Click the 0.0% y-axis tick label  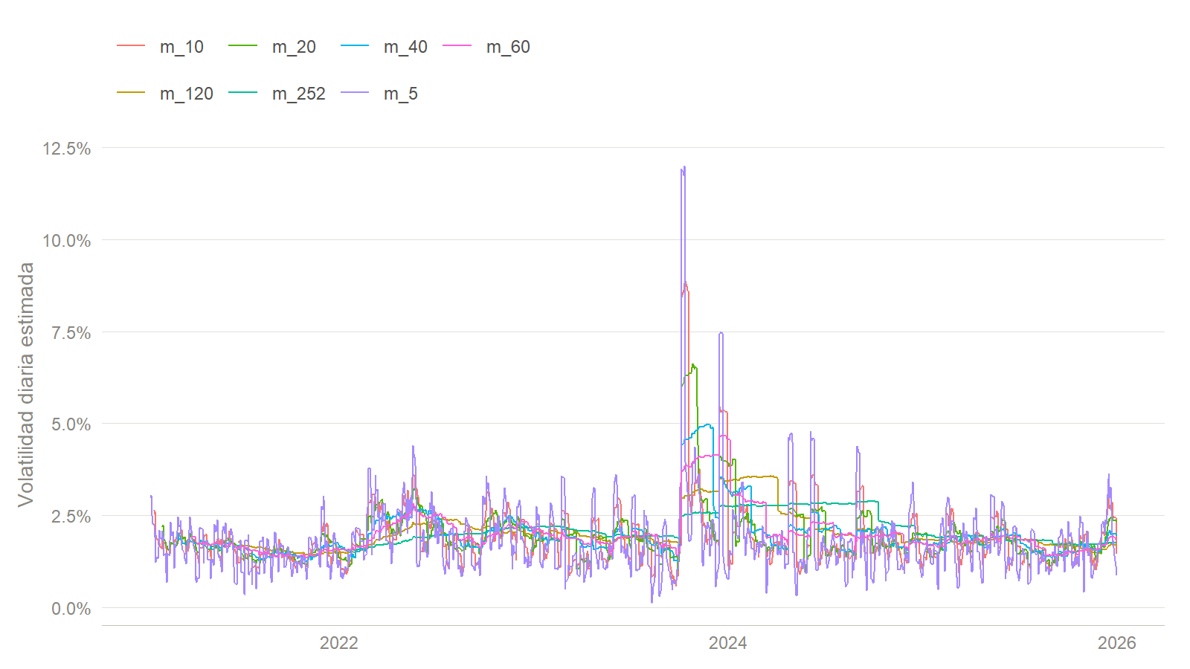tap(71, 609)
